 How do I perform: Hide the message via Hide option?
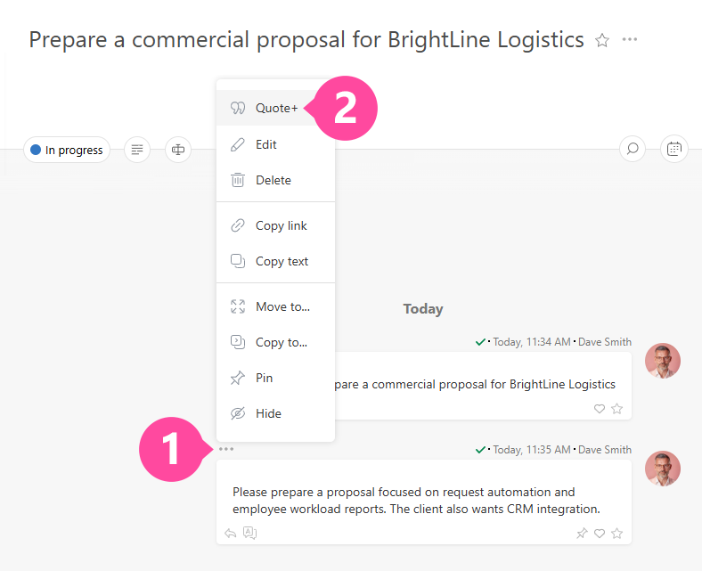[x=268, y=413]
